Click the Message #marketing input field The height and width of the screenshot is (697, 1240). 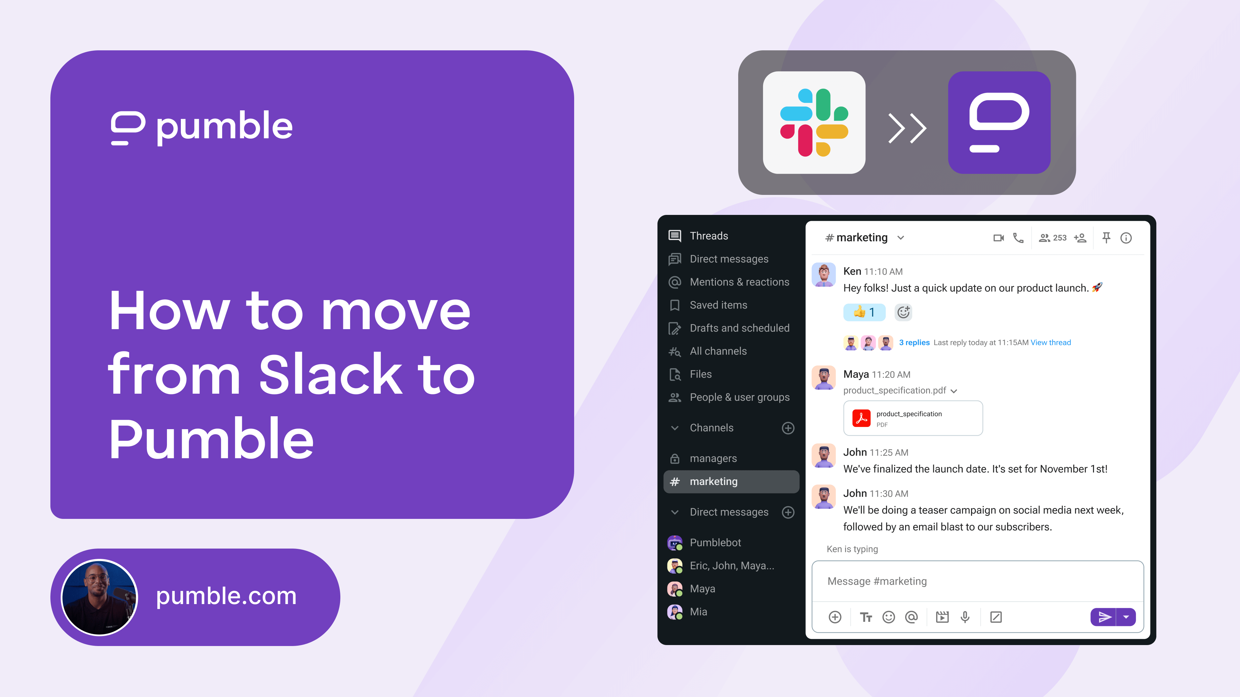click(x=979, y=581)
